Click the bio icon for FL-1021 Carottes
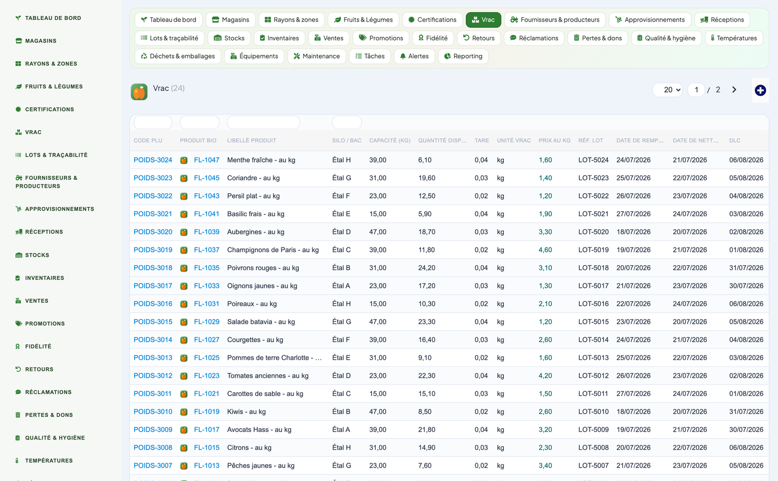Screen dimensions: 778x481 (x=184, y=394)
